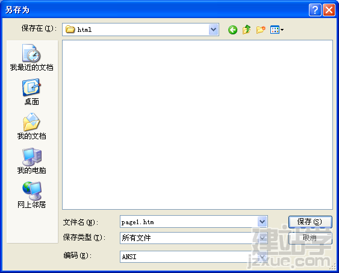This screenshot has height=273, width=339.
Task: Expand the 文件名 dropdown arrow
Action: [x=263, y=222]
